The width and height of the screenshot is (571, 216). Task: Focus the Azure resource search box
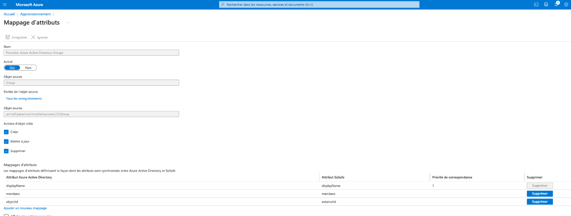click(319, 5)
